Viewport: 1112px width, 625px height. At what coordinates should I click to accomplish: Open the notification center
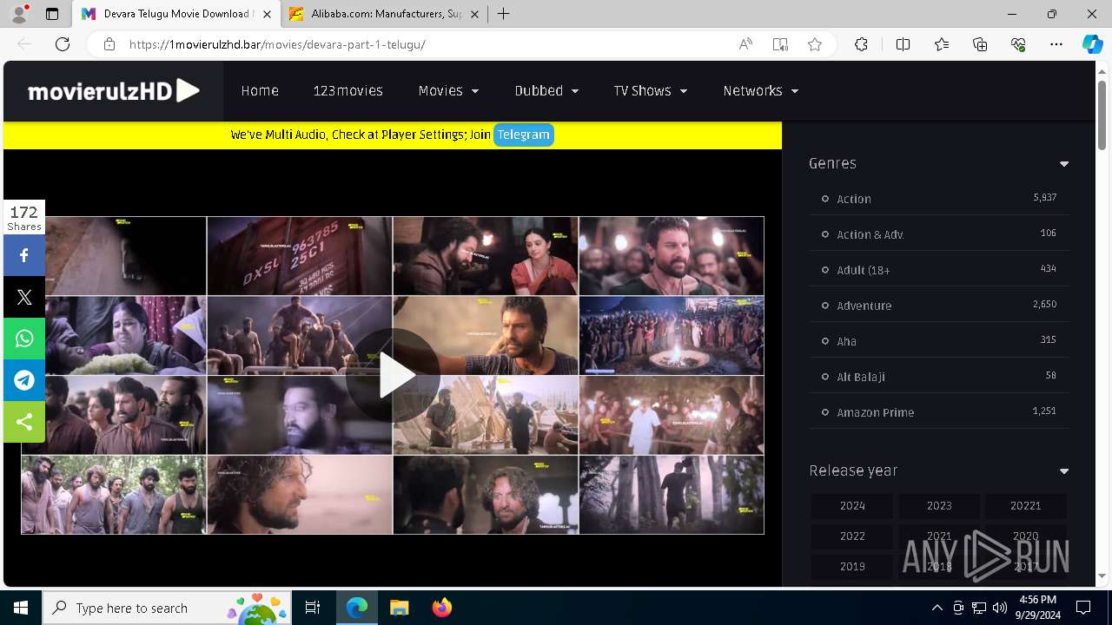(x=1083, y=608)
